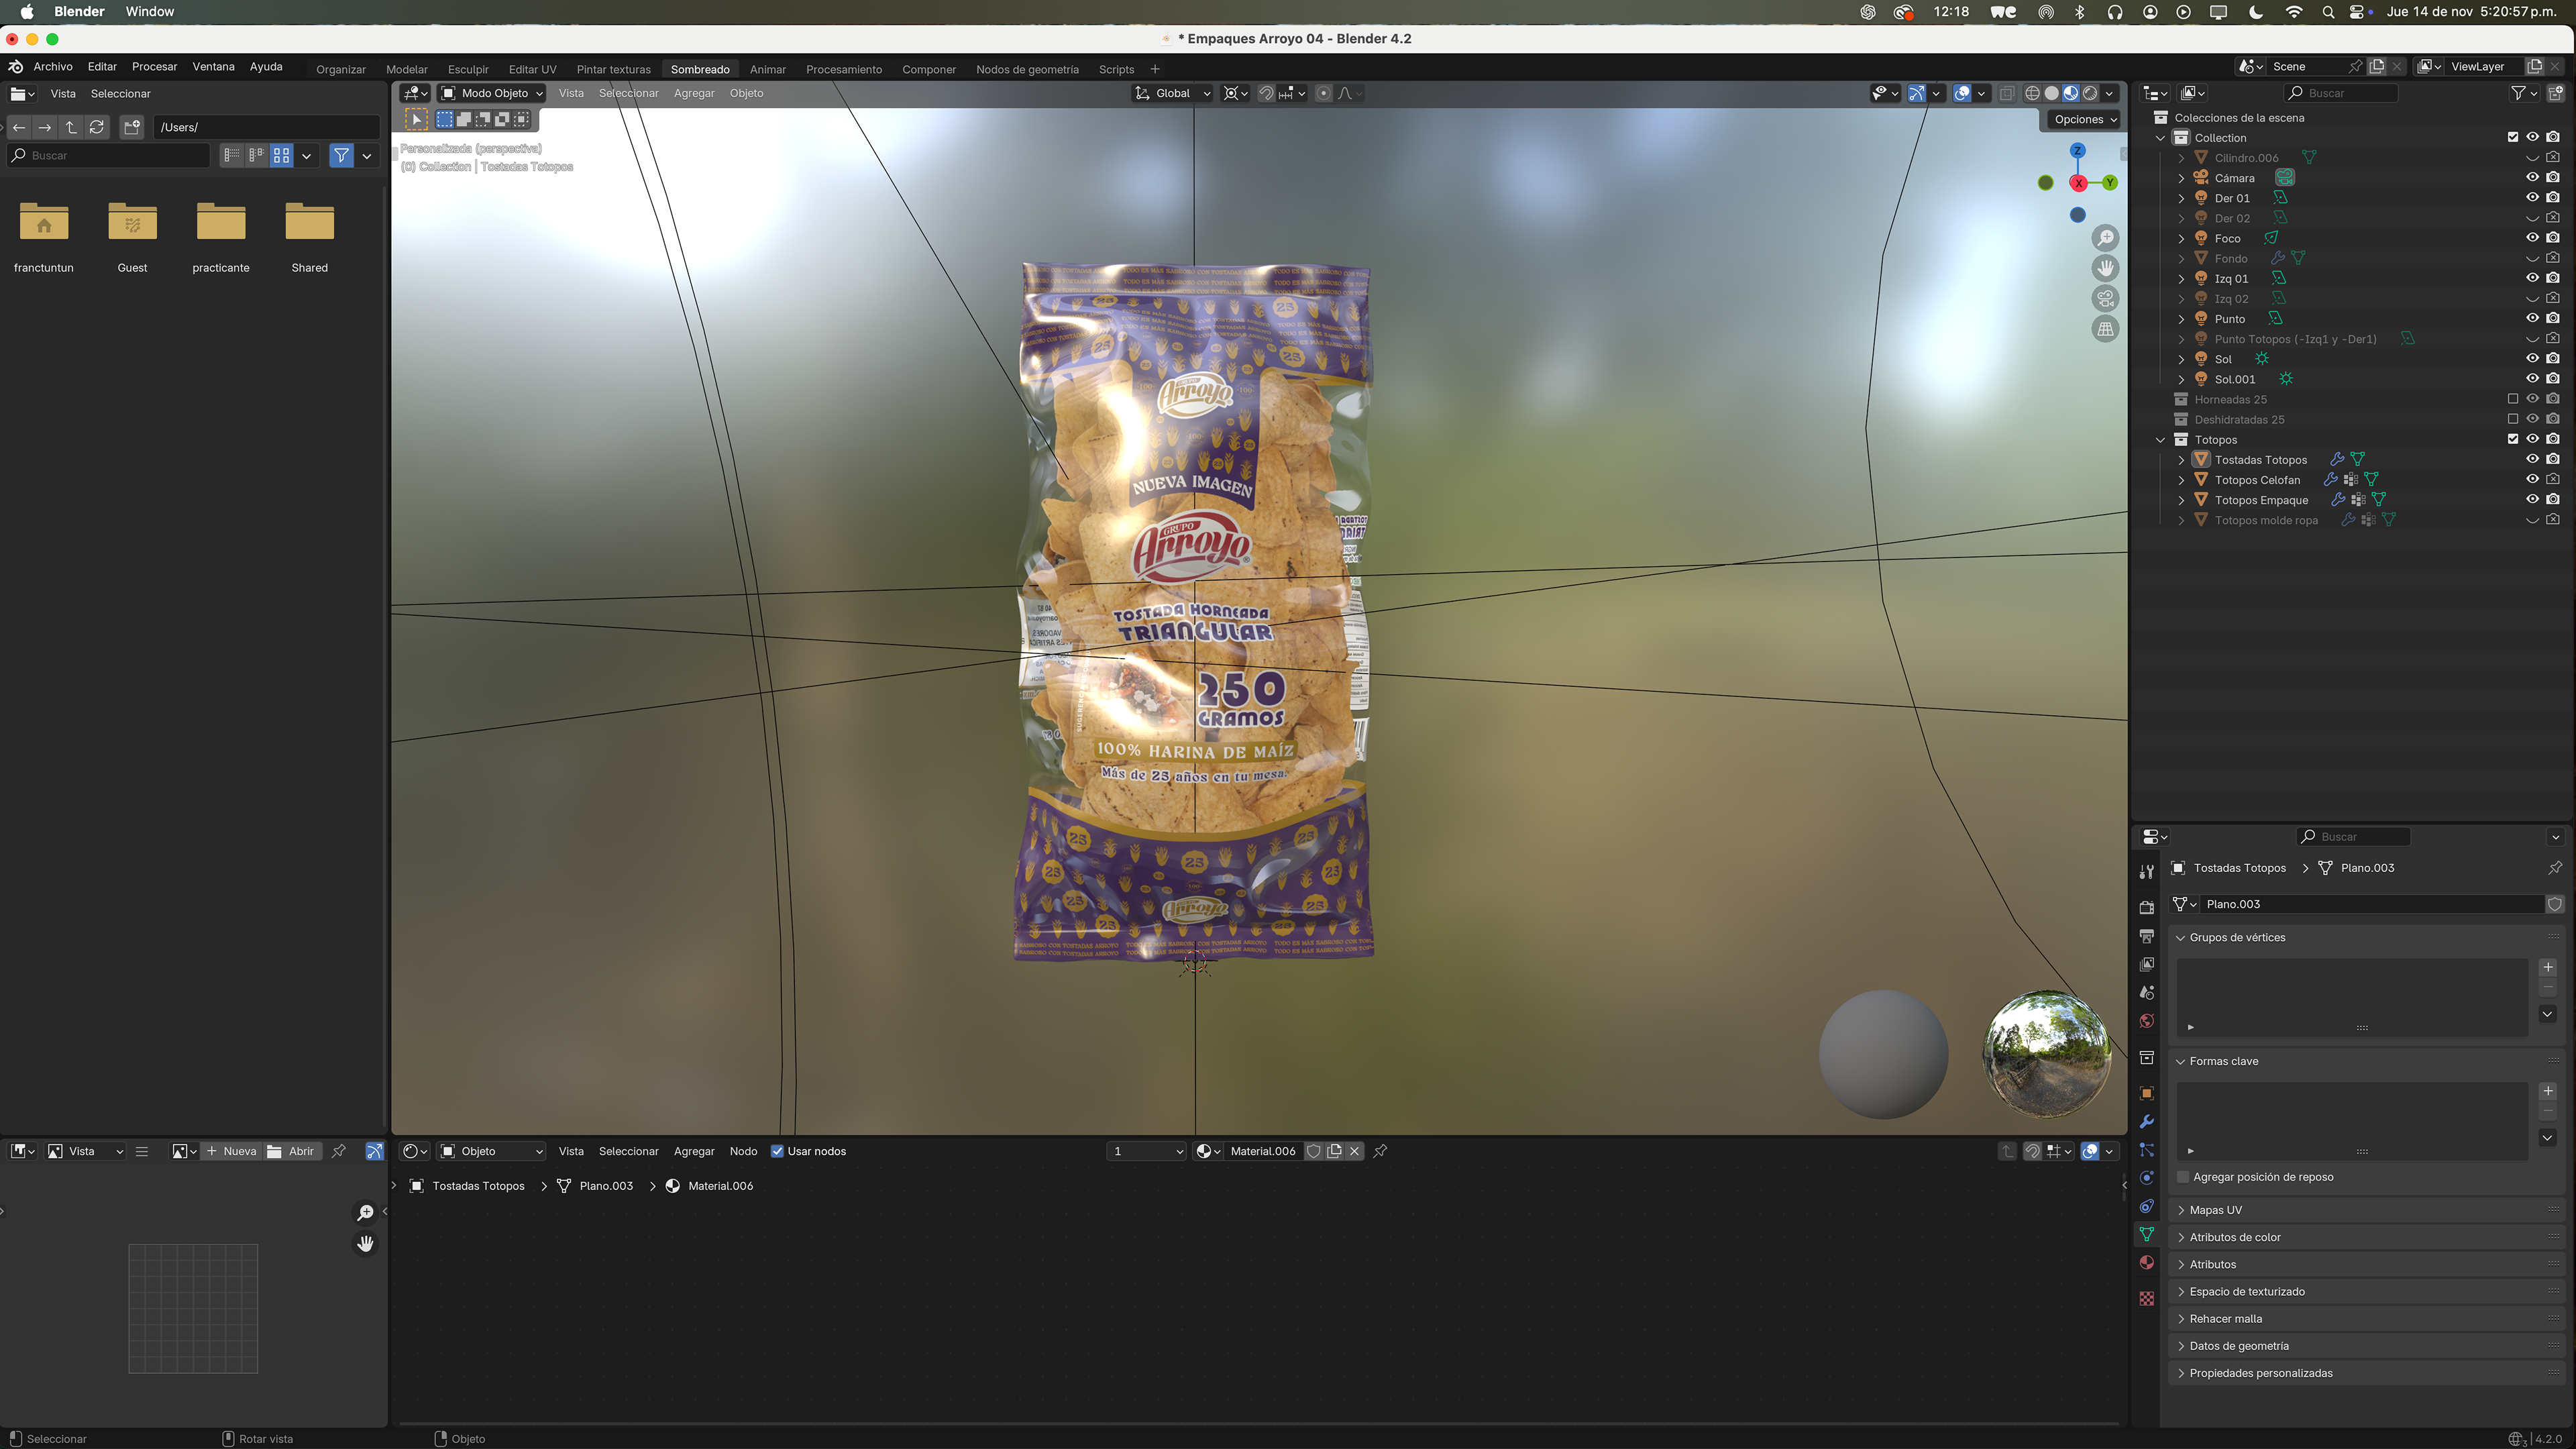Open the World properties tab icon
This screenshot has width=2576, height=1449.
point(2146,1021)
